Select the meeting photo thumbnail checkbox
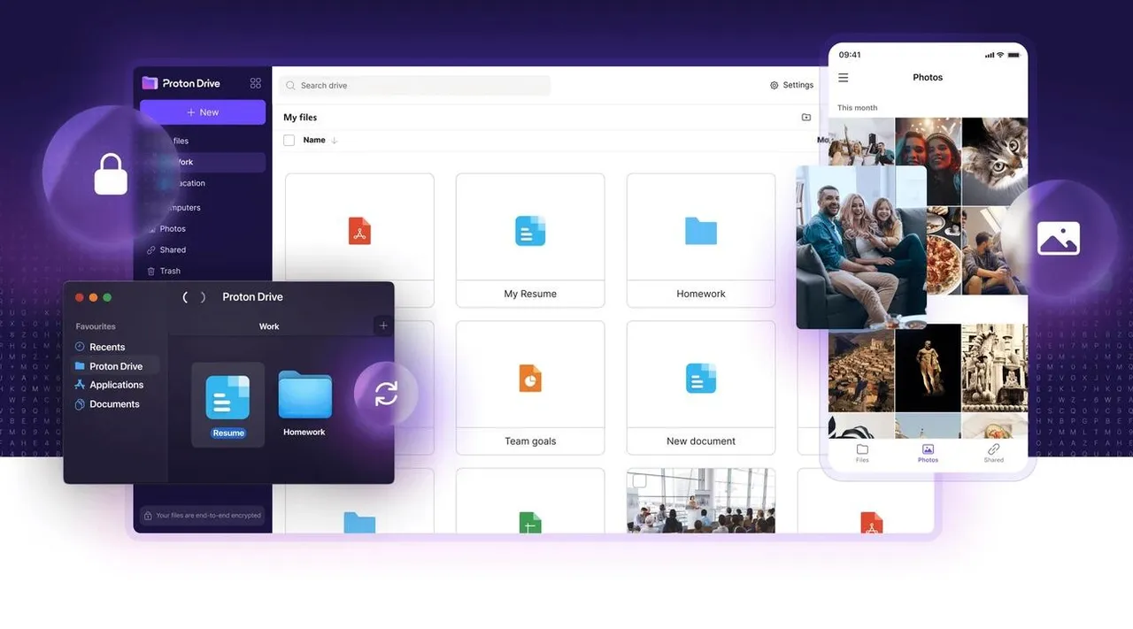1133x629 pixels. [x=639, y=480]
